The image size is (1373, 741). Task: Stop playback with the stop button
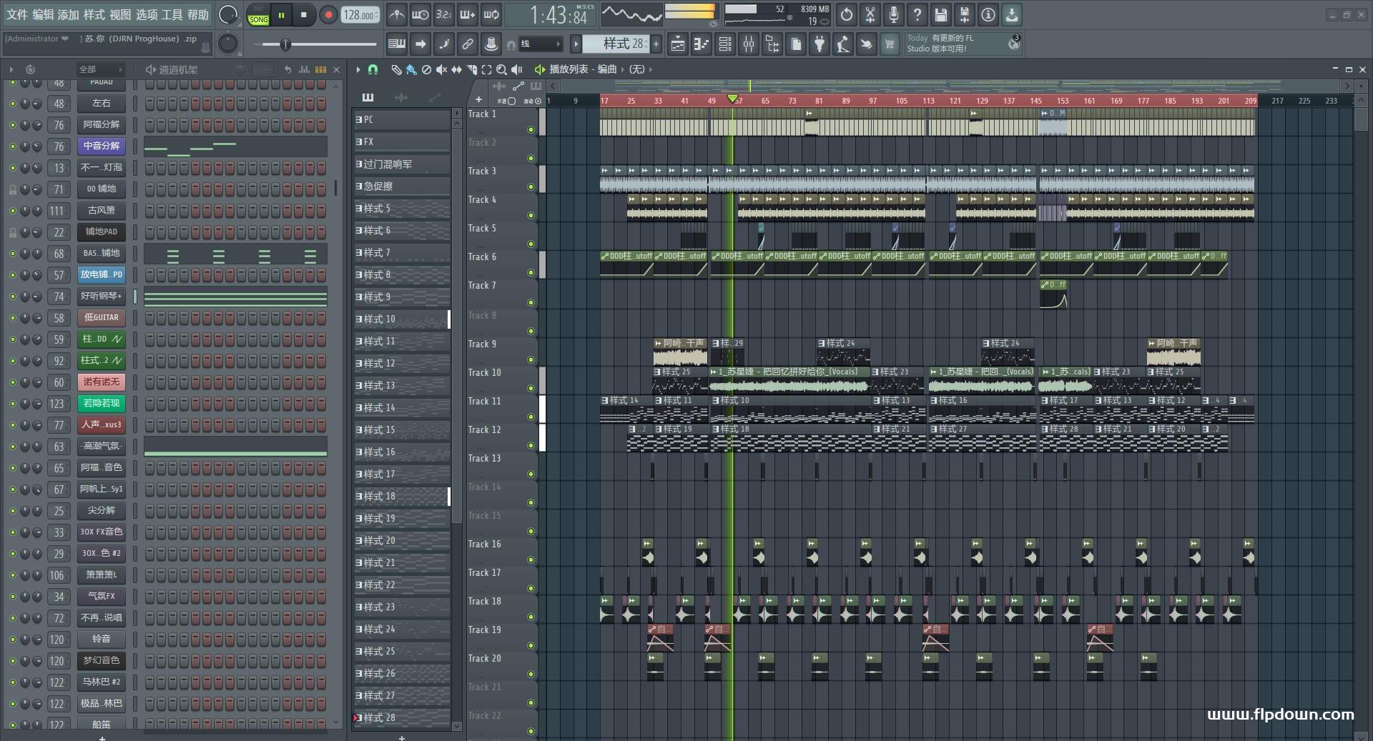(304, 15)
